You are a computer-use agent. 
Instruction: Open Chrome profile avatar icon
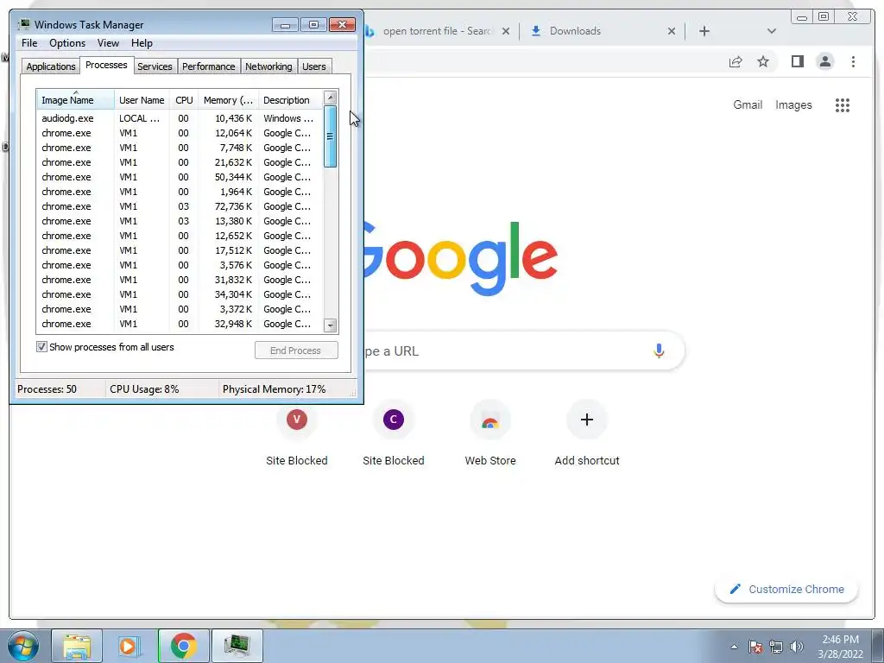(x=824, y=61)
